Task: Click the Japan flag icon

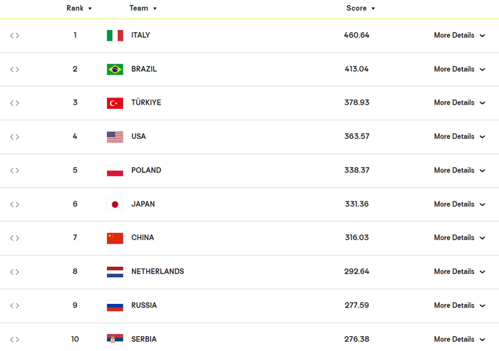Action: (x=115, y=204)
